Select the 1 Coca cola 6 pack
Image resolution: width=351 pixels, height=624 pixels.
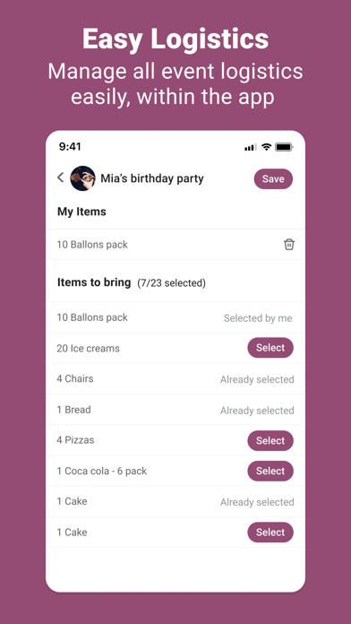coord(270,471)
